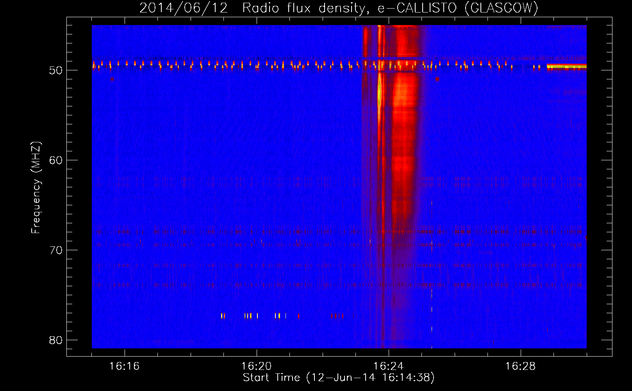Image resolution: width=632 pixels, height=391 pixels.
Task: Click the 16:20 time tick label
Action: (256, 366)
